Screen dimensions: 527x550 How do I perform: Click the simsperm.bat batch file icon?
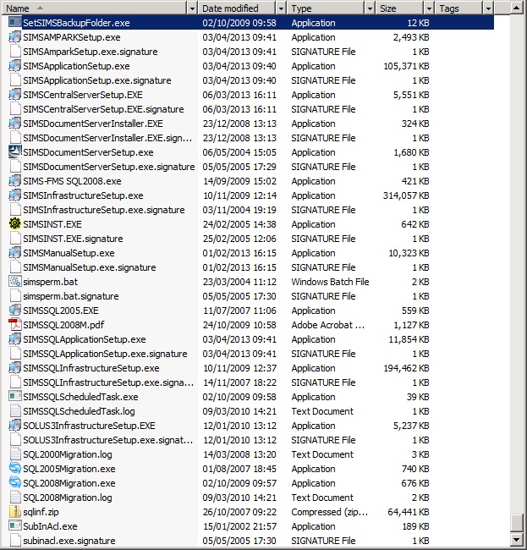(x=14, y=281)
